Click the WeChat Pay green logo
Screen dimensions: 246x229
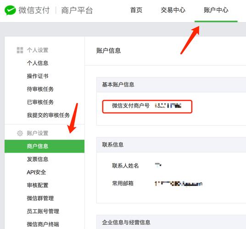coord(10,10)
